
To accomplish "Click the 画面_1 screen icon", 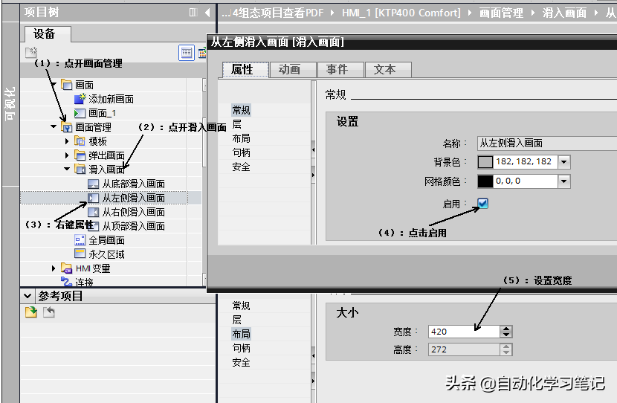I will [x=80, y=113].
